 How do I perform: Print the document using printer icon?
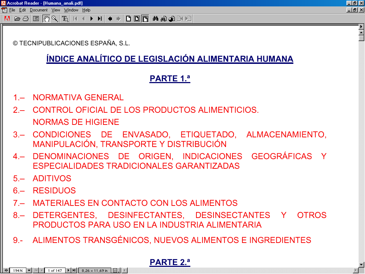tap(26, 19)
